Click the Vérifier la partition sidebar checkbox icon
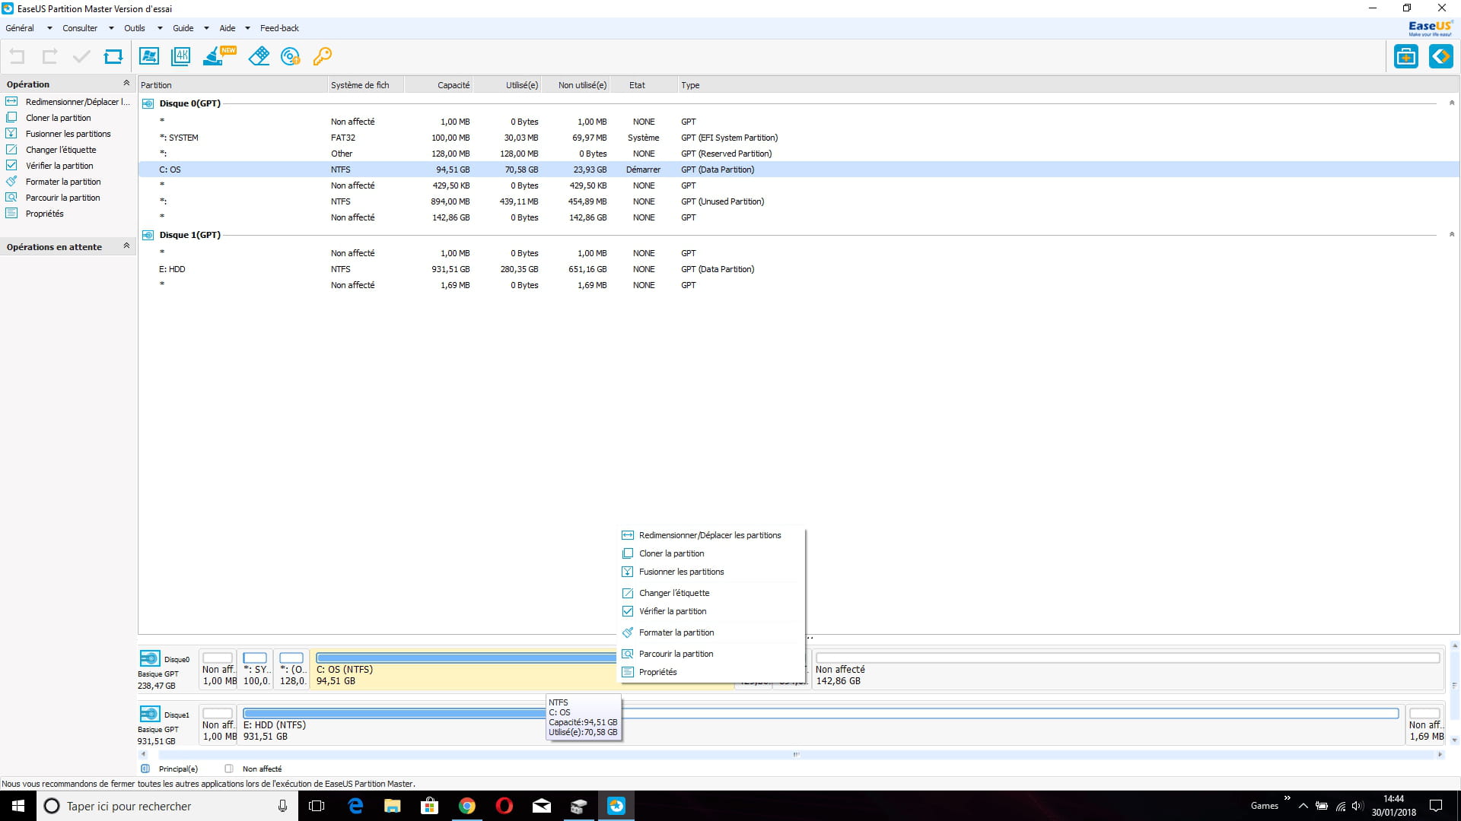1461x821 pixels. tap(11, 165)
